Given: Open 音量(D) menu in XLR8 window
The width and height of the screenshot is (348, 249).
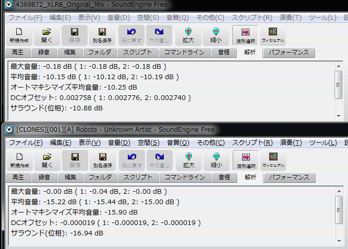Looking at the screenshot, I should 118,18.
